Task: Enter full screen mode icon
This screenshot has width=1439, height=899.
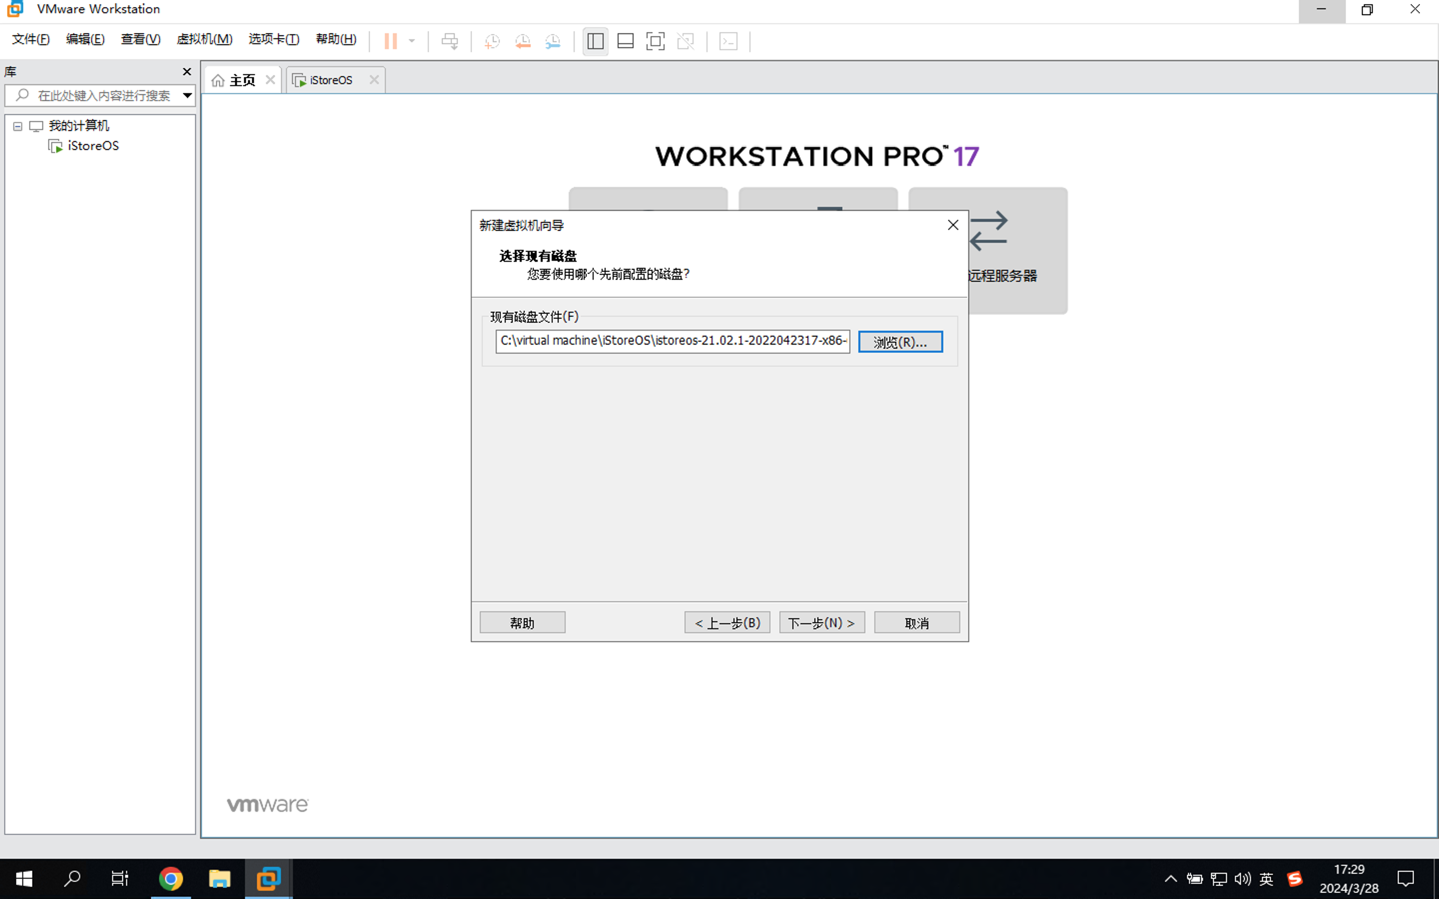Action: [x=655, y=41]
